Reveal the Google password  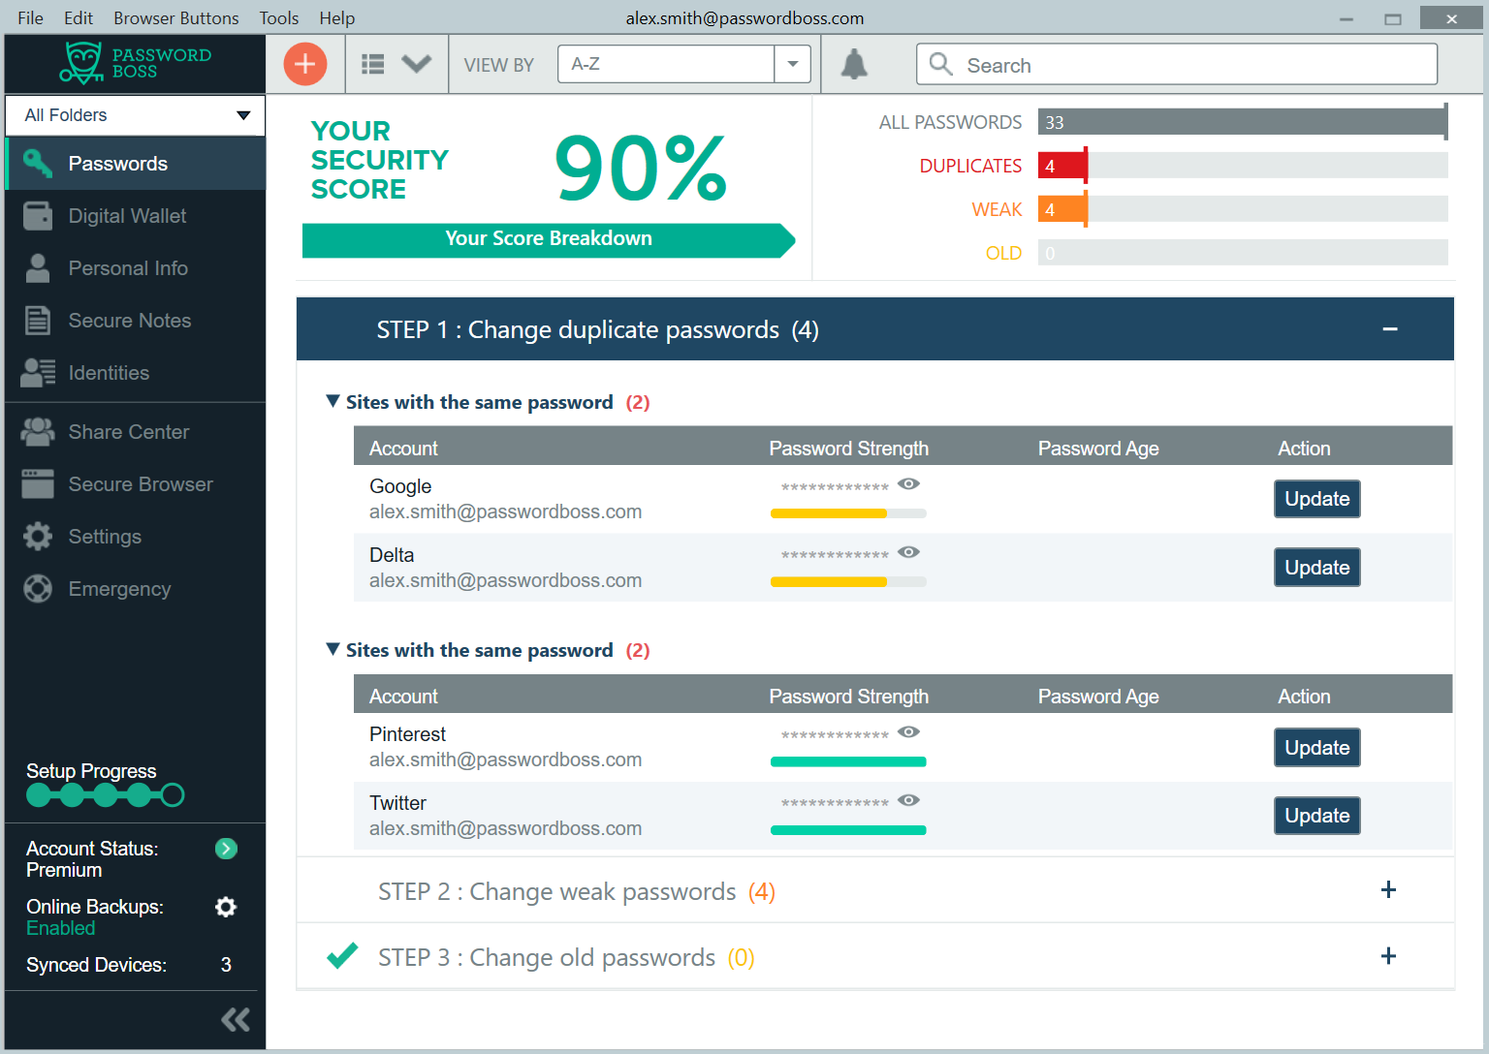[908, 483]
